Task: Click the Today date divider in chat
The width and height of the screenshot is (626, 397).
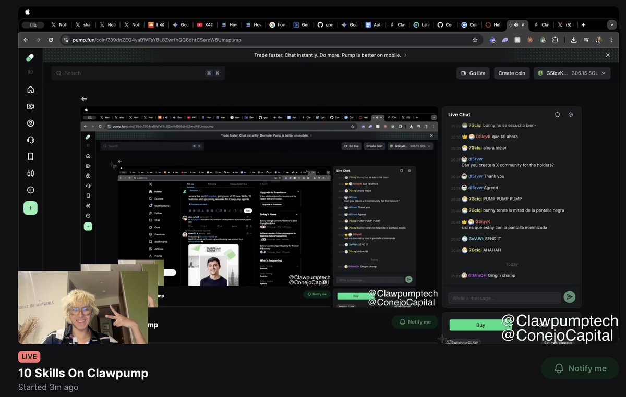Action: pos(512,264)
